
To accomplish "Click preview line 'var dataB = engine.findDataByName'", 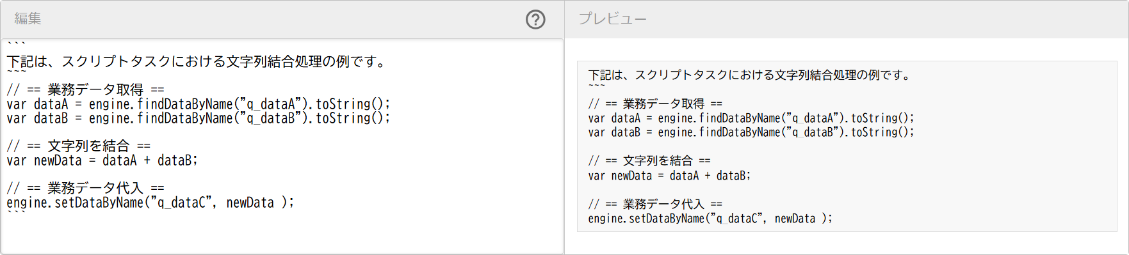I will 751,132.
